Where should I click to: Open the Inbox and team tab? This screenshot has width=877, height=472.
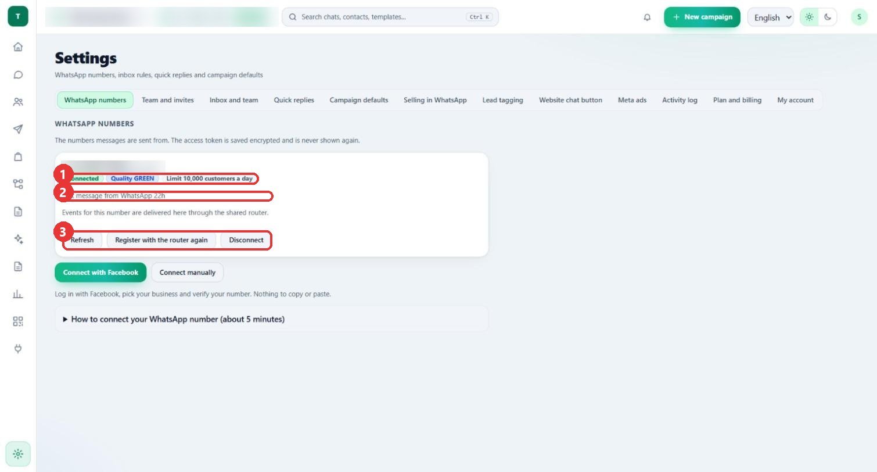[x=233, y=100]
